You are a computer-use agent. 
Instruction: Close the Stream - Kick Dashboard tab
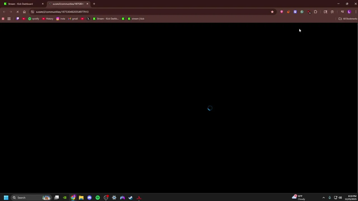[x=43, y=4]
